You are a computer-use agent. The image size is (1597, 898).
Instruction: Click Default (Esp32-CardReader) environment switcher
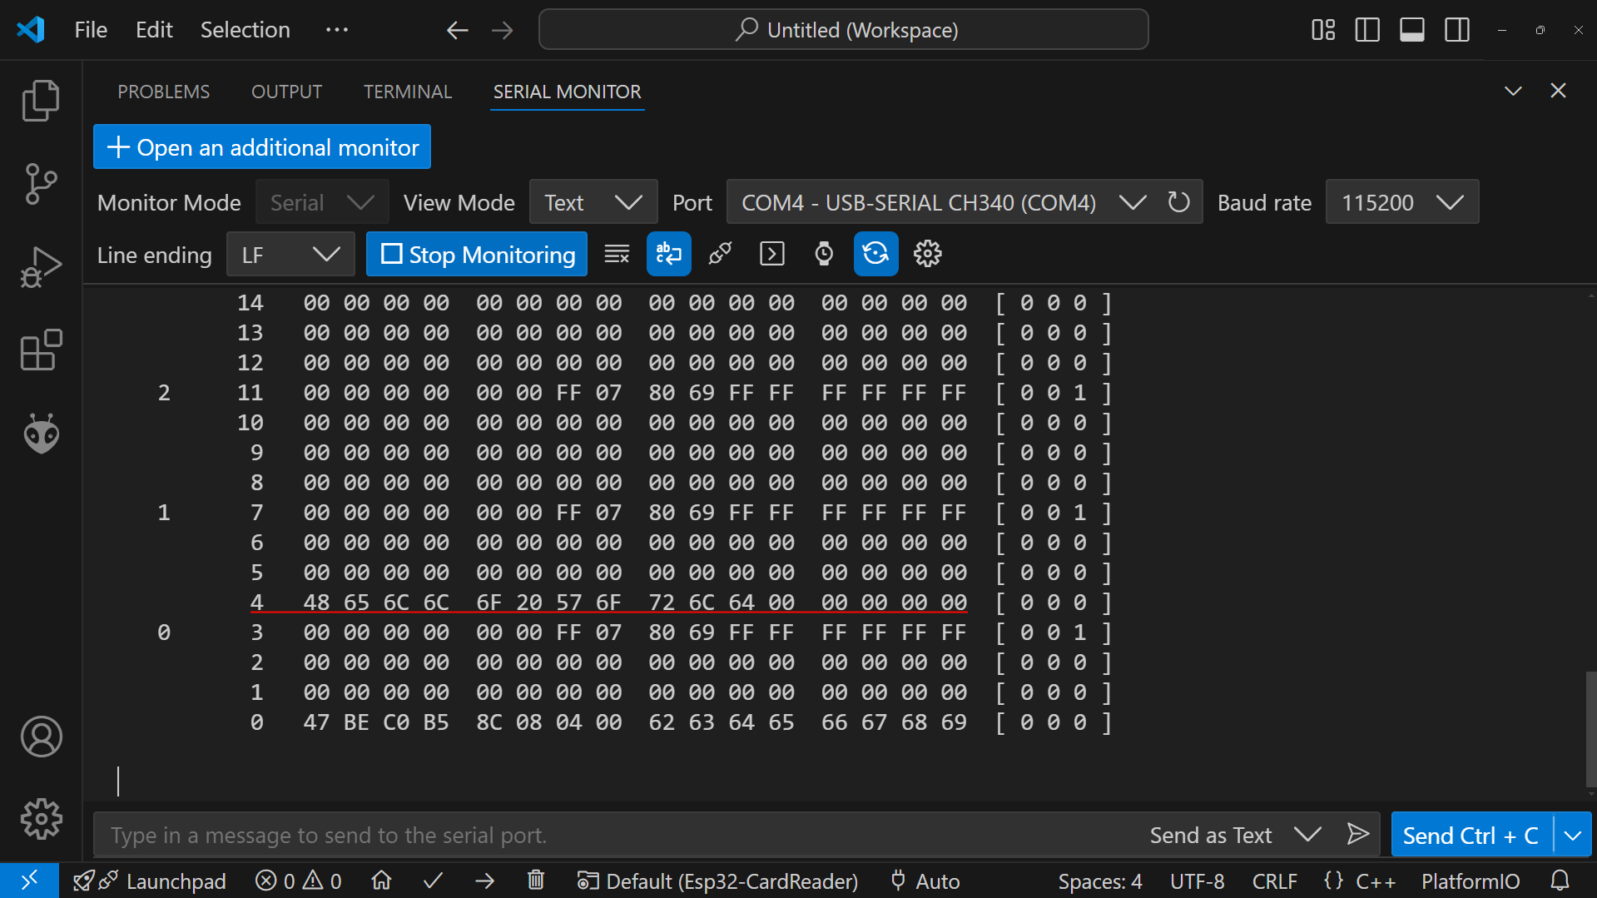pyautogui.click(x=717, y=881)
